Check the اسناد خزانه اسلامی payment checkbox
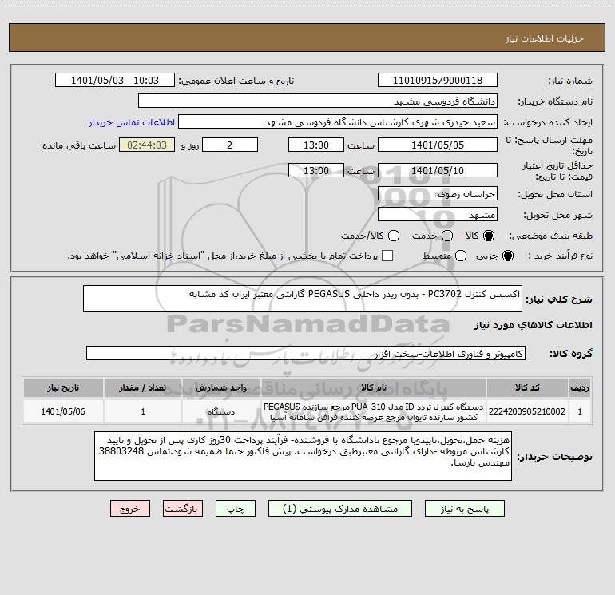The image size is (615, 595). (x=387, y=256)
